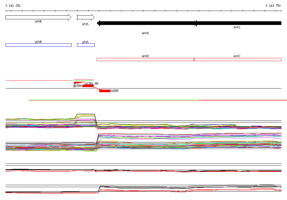Image resolution: width=287 pixels, height=200 pixels.
Task: Click ytzL label above blue box
Action: tap(85, 42)
